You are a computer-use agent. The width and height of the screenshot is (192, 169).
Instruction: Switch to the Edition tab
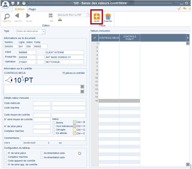click(x=20, y=9)
